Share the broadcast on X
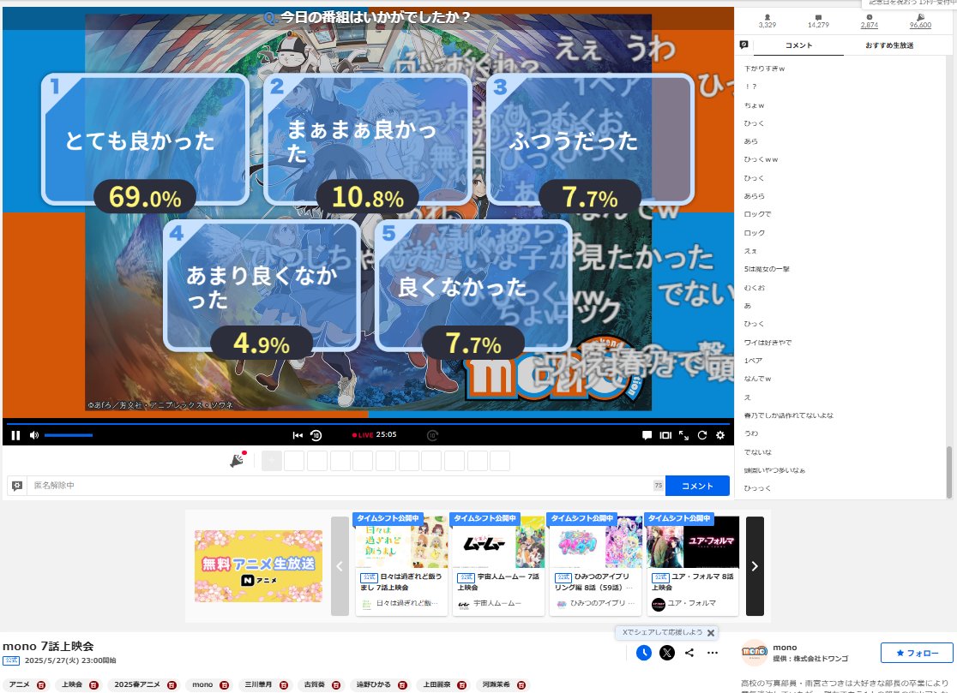The image size is (957, 693). (x=666, y=653)
